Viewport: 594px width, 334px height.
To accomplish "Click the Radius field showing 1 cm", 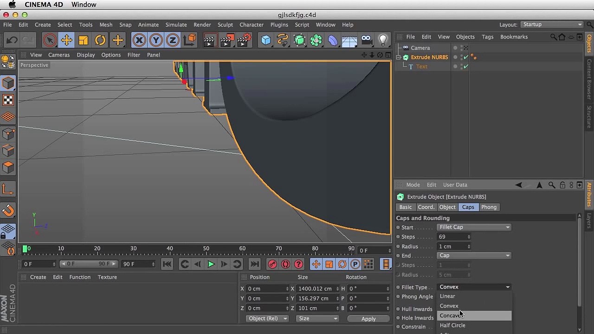I will tap(453, 246).
